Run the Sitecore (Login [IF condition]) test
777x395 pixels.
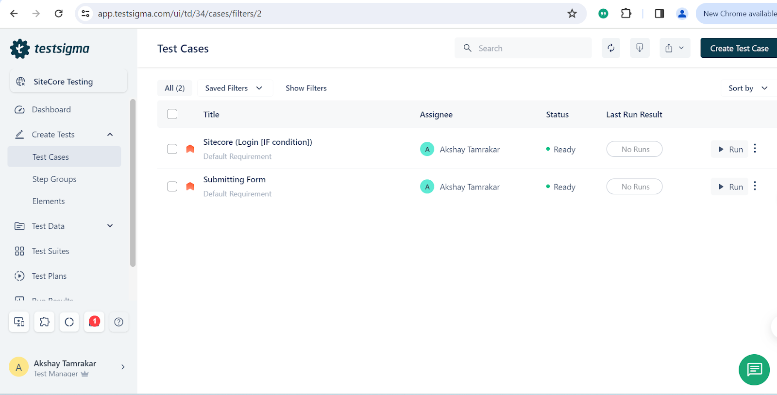(x=730, y=149)
